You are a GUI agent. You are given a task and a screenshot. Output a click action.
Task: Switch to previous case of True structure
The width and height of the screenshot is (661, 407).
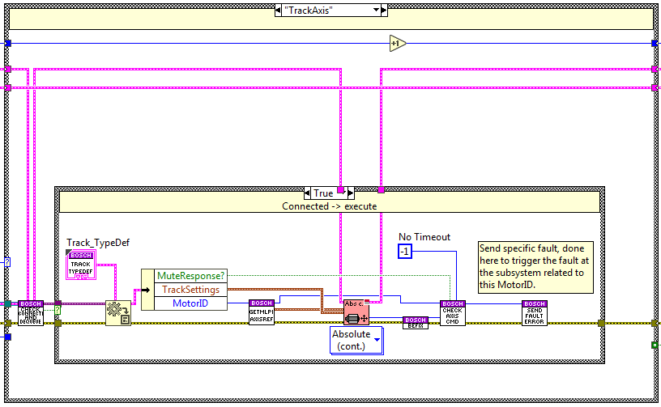click(x=307, y=193)
